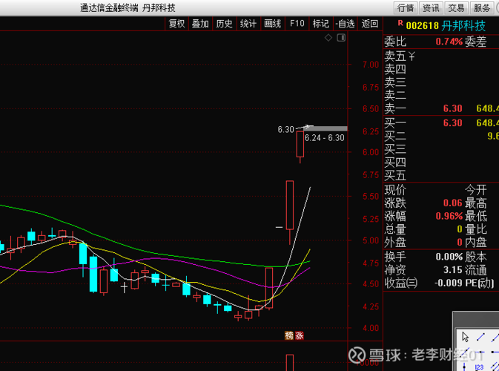
Task: Click the 卖一 price 6.30
Action: pyautogui.click(x=452, y=108)
